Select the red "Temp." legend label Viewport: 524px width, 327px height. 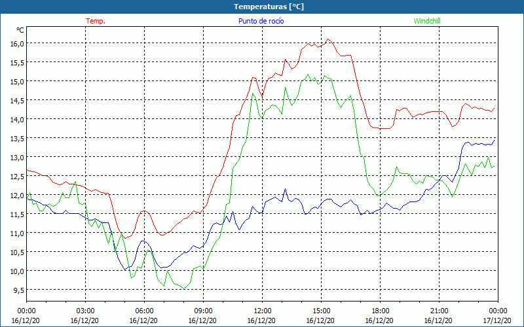pyautogui.click(x=96, y=21)
